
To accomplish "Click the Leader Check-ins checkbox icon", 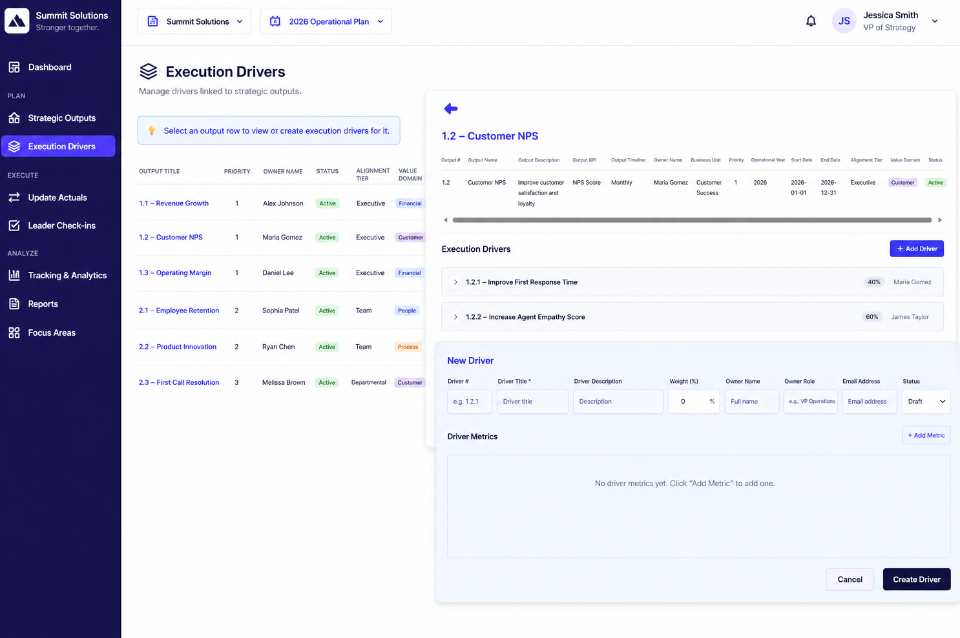I will [x=14, y=225].
